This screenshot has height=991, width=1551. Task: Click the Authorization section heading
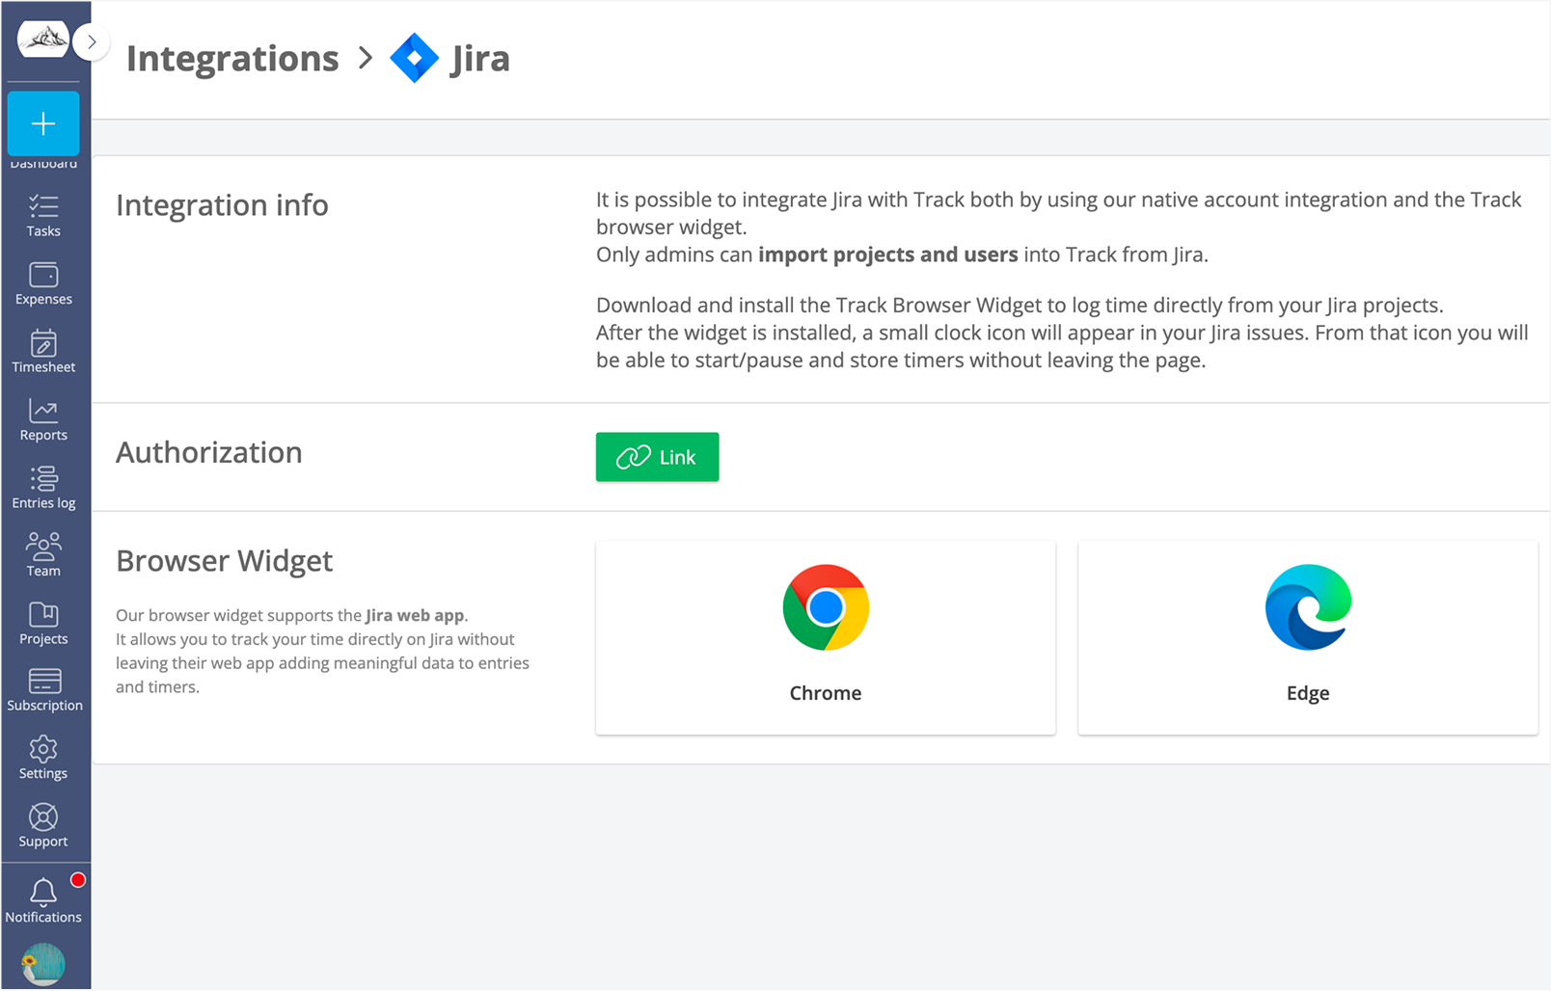point(209,452)
